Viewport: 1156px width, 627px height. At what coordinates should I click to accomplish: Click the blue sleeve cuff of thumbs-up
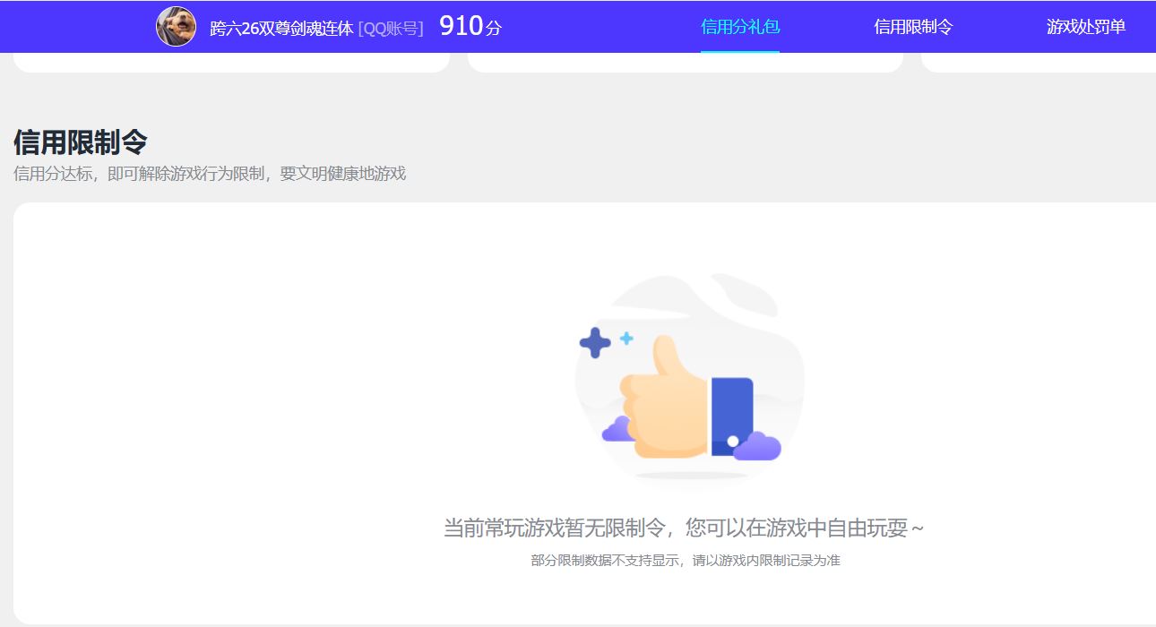pyautogui.click(x=731, y=415)
